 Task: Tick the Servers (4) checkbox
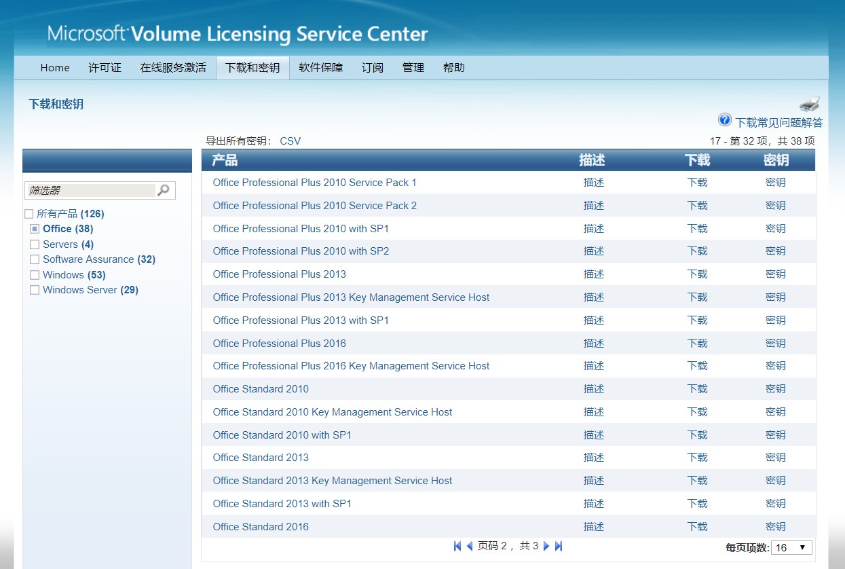(x=35, y=244)
